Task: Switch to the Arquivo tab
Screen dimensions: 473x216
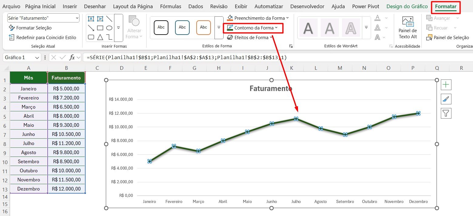Action: pos(11,6)
